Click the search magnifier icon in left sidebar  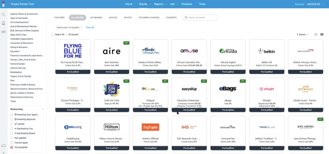tap(4, 14)
